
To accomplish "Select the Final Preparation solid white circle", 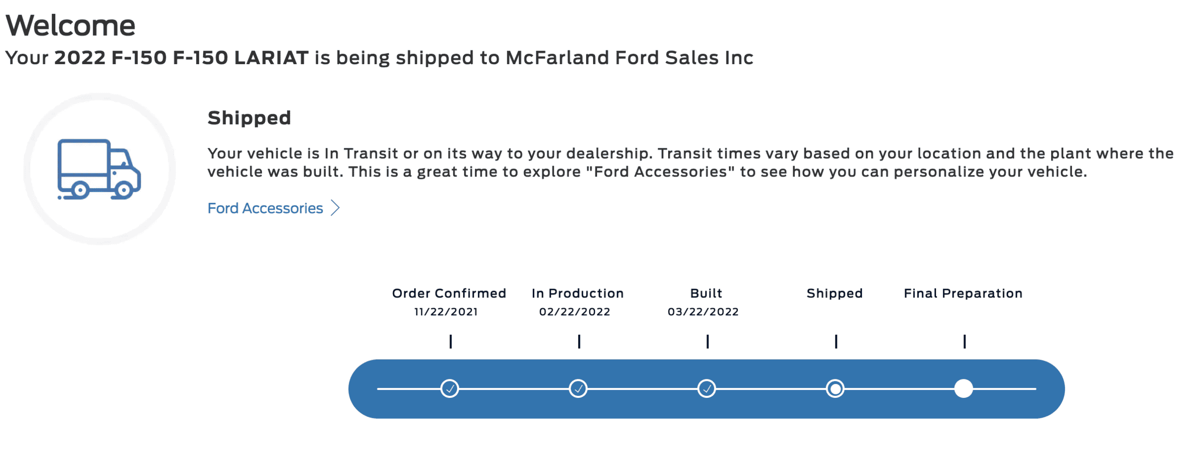I will point(963,388).
